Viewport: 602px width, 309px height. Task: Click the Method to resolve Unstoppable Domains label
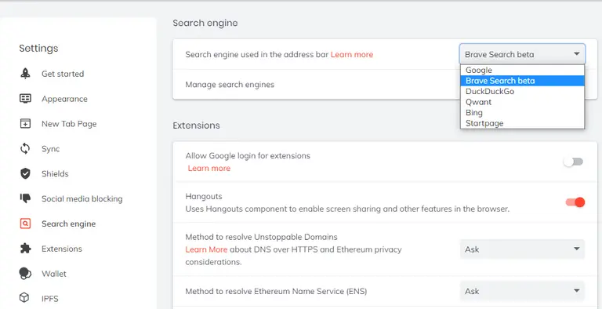click(262, 237)
